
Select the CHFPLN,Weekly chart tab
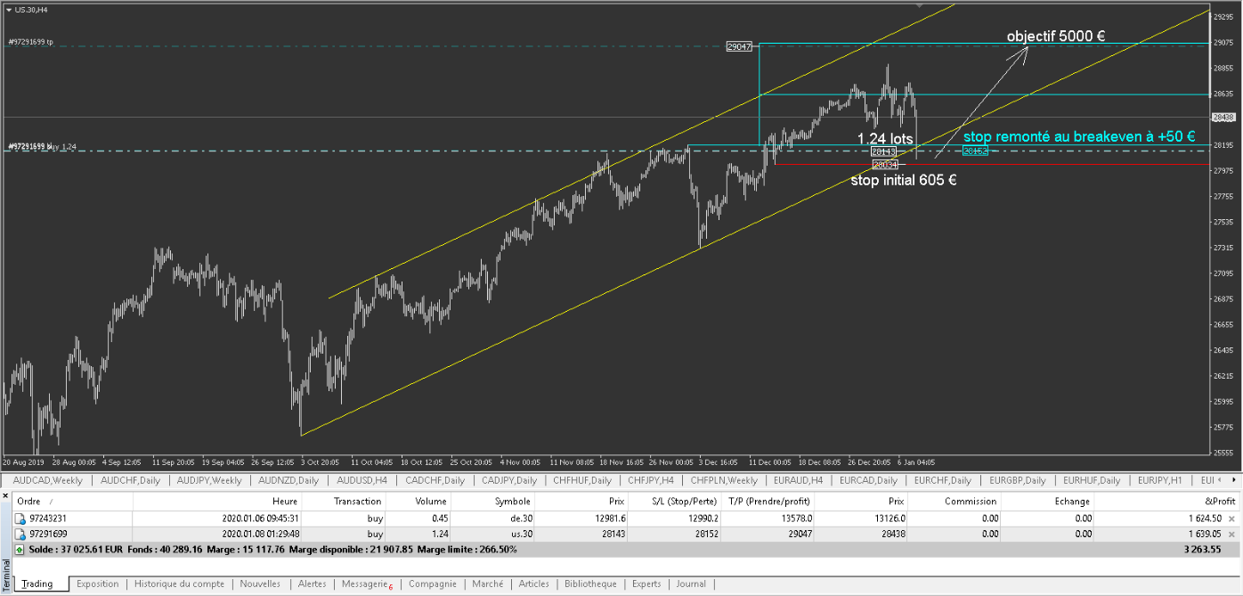coord(725,480)
